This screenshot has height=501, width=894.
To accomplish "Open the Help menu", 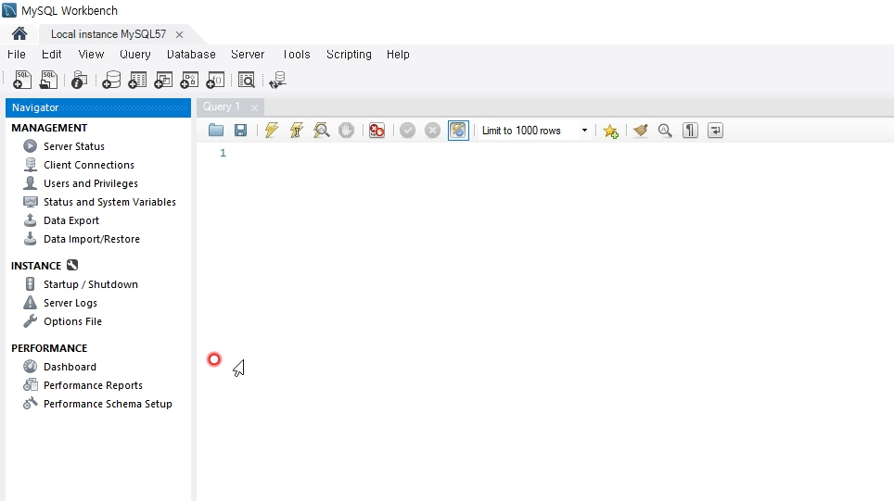I will [x=398, y=55].
